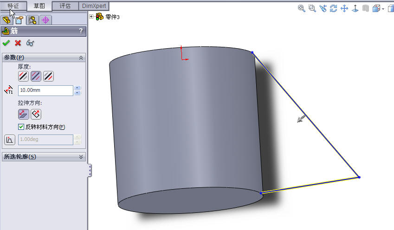Toggle detailed preview with the glasses icon
This screenshot has width=394, height=230.
click(x=30, y=43)
